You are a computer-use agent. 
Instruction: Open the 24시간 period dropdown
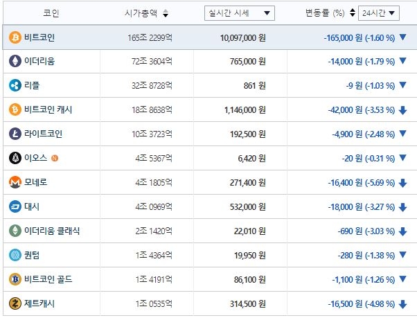(x=379, y=13)
